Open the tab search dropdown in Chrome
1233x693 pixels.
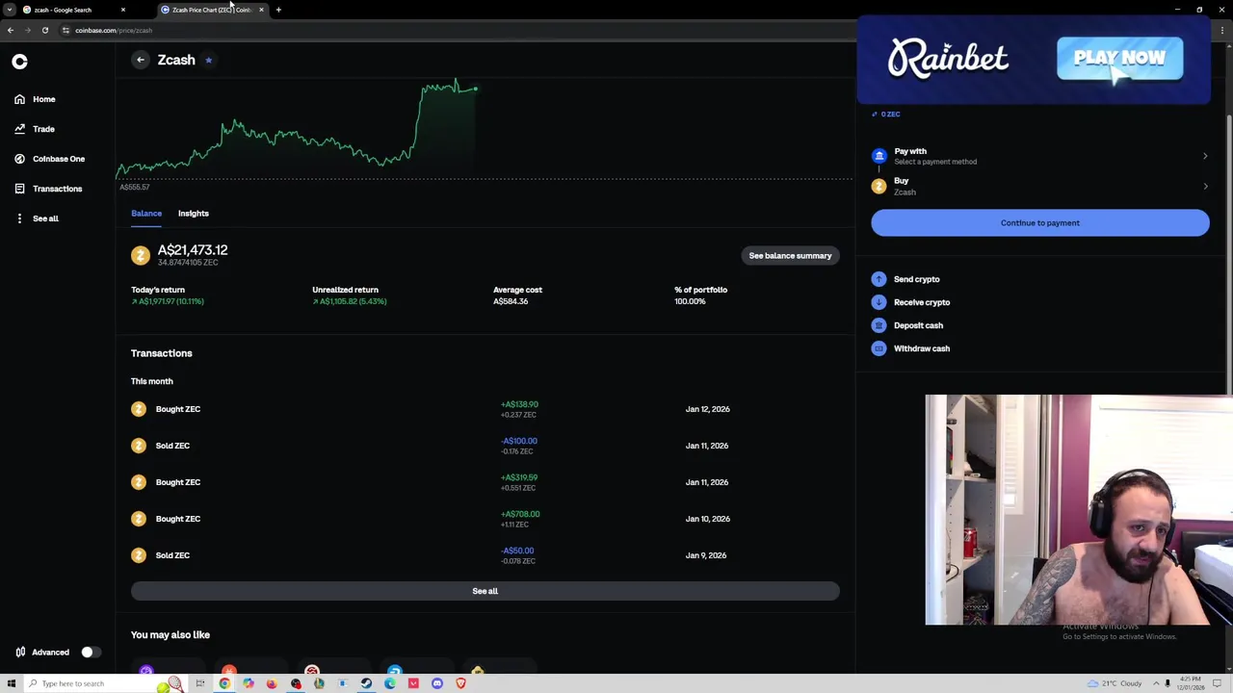(9, 10)
